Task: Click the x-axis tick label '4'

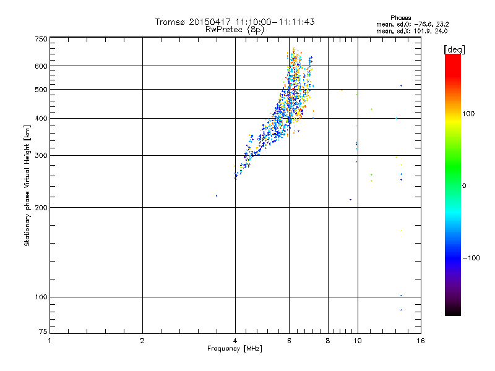Action: tap(235, 341)
